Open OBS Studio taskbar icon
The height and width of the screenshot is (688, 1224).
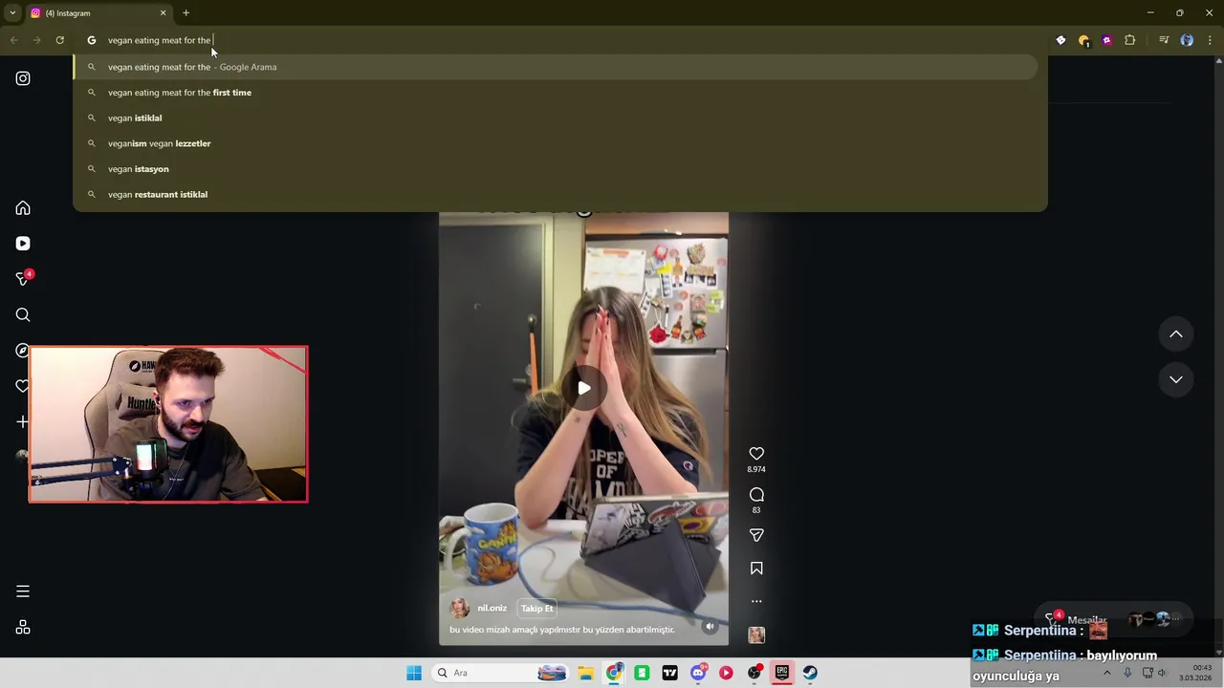pos(754,673)
